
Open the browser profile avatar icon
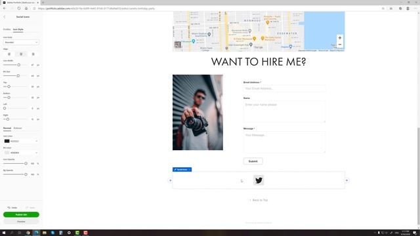point(408,9)
